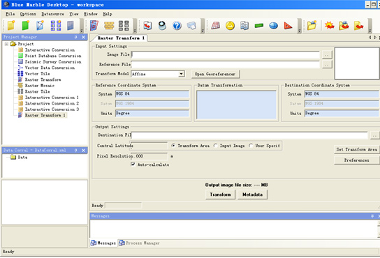This screenshot has width=380, height=258.
Task: Collapse the Project tree node
Action: 6,44
